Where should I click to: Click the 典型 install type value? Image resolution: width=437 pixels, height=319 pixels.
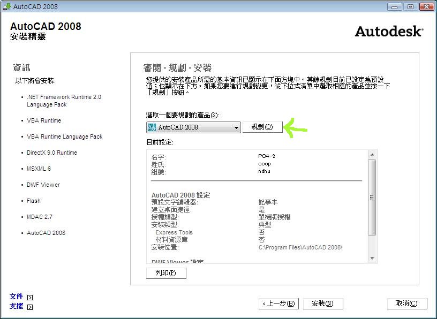[x=265, y=225]
